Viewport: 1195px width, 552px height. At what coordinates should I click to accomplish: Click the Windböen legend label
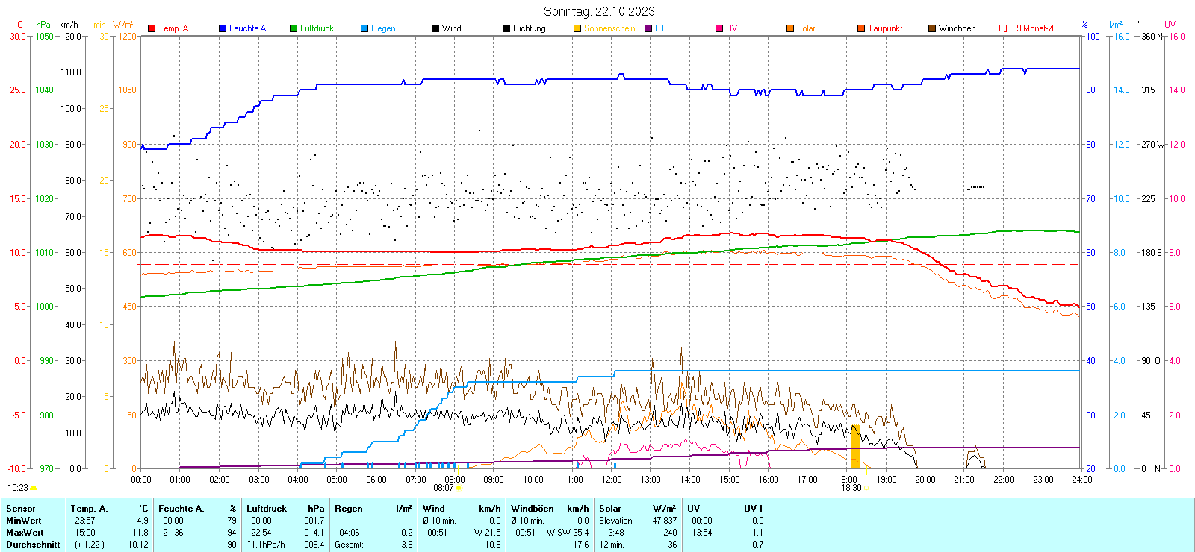[x=957, y=28]
